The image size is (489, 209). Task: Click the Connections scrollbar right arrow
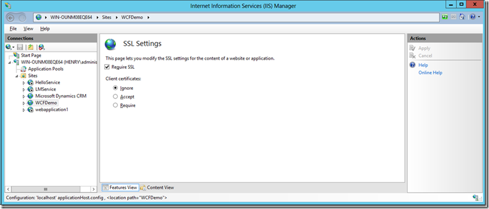pos(93,189)
